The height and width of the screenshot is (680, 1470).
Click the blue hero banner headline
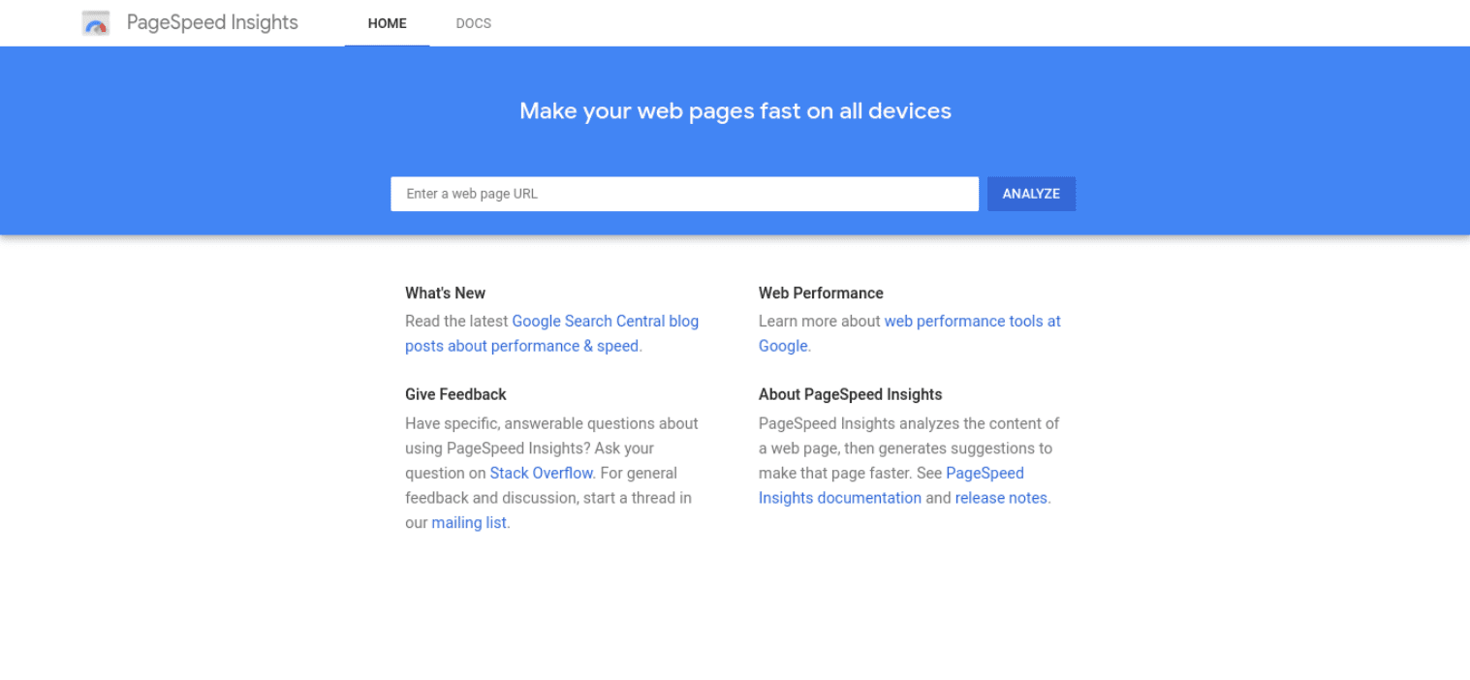coord(735,110)
